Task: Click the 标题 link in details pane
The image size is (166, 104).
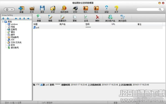Action: pyautogui.click(x=43, y=85)
